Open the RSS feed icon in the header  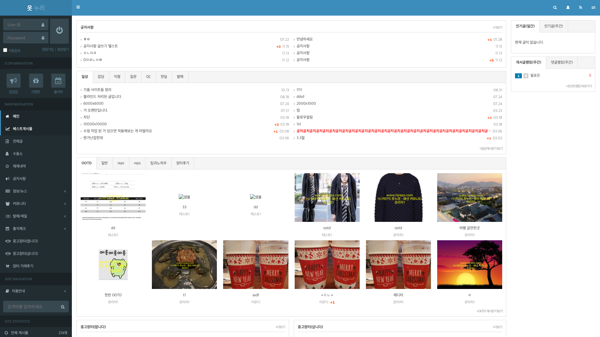click(x=581, y=7)
